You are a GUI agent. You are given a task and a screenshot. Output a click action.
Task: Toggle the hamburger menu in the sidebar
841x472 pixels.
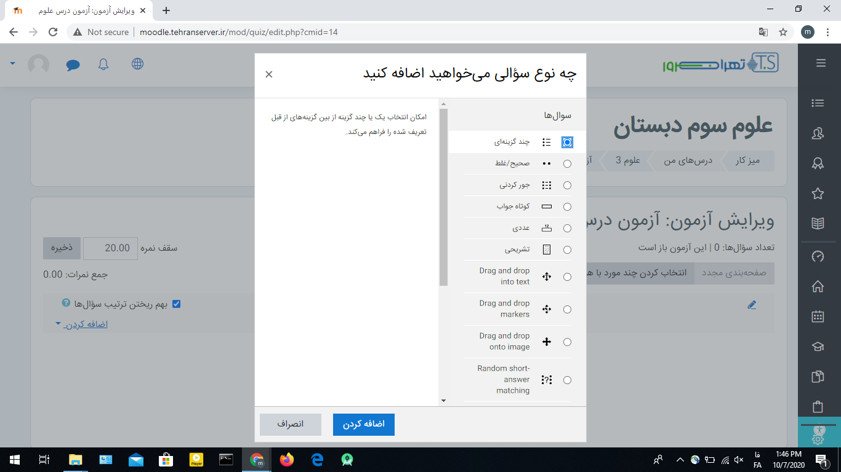click(820, 63)
